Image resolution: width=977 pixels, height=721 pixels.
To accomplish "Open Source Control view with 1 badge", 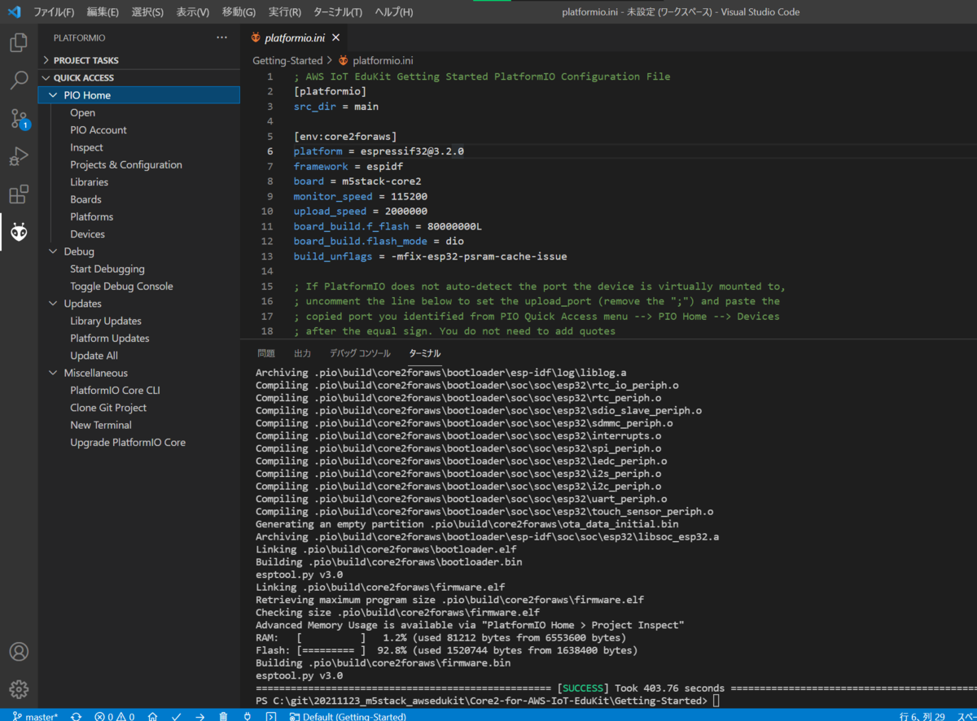I will [x=19, y=119].
